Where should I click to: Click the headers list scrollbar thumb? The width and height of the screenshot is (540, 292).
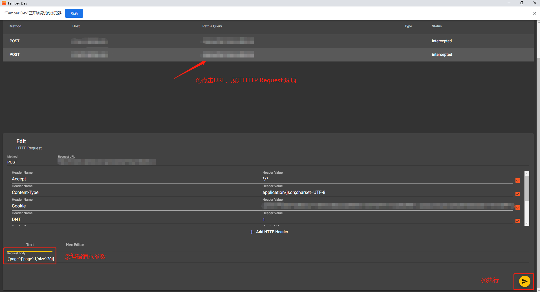(527, 188)
